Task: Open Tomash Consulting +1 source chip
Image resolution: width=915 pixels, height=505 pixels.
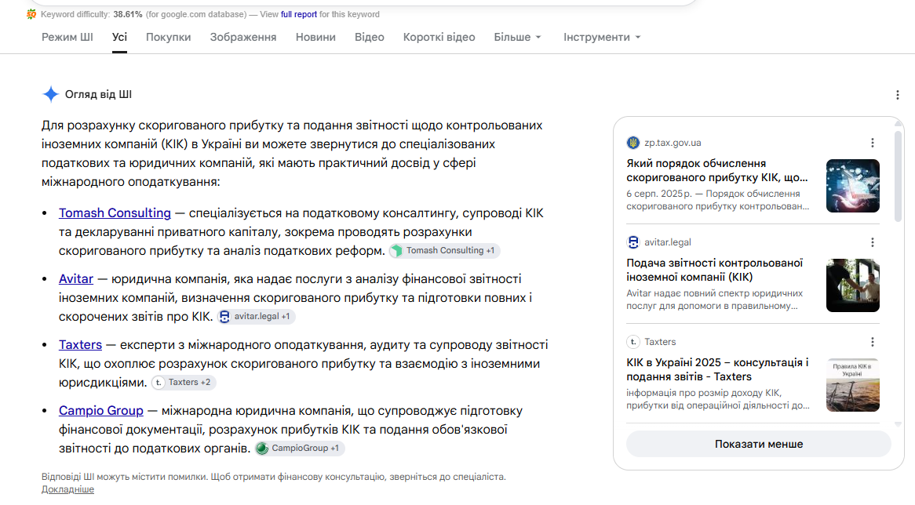Action: [x=445, y=251]
